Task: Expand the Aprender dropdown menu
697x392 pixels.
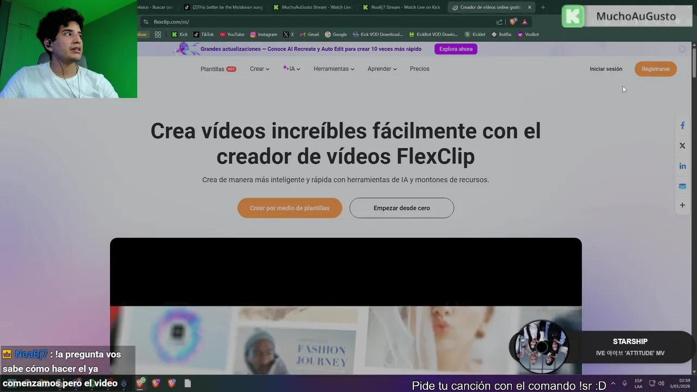Action: pyautogui.click(x=382, y=69)
